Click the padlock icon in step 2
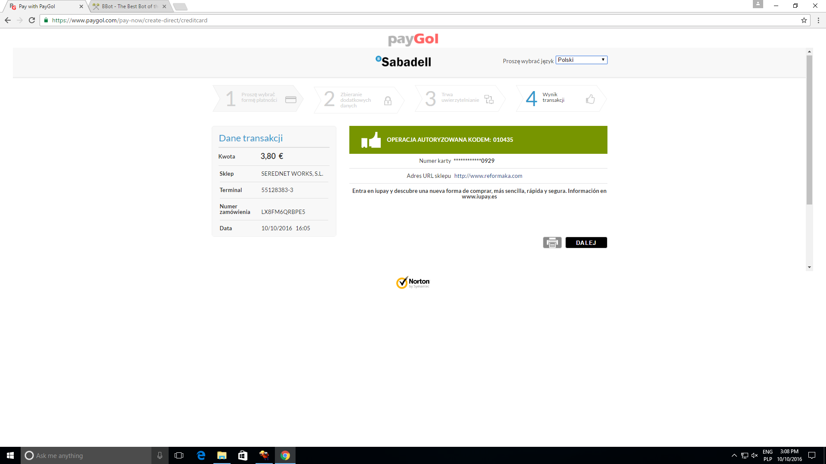This screenshot has width=826, height=464. [x=388, y=101]
